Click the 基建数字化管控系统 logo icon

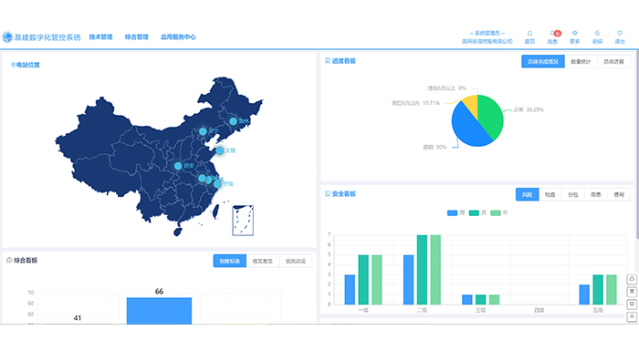click(7, 37)
